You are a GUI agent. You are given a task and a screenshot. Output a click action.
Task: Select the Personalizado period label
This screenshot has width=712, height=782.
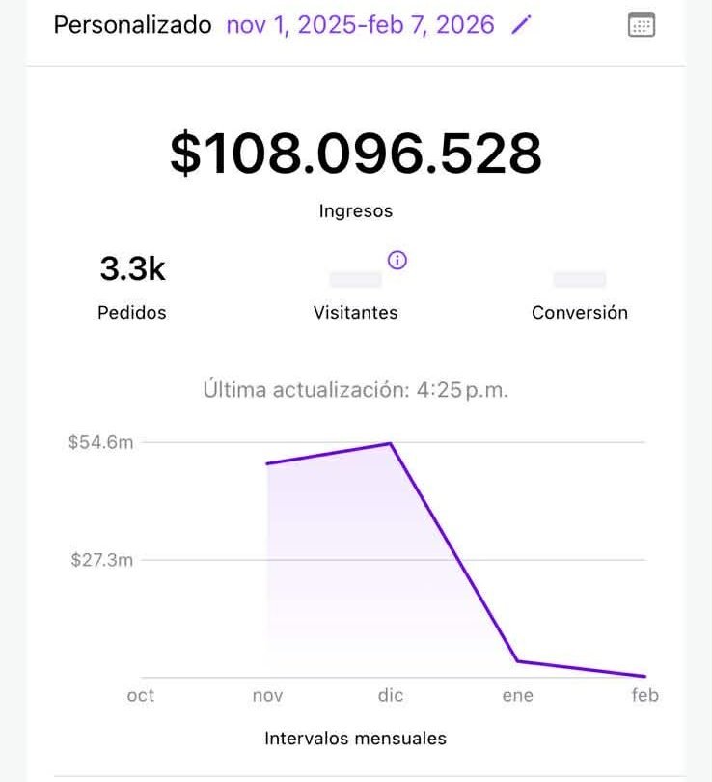pos(132,25)
